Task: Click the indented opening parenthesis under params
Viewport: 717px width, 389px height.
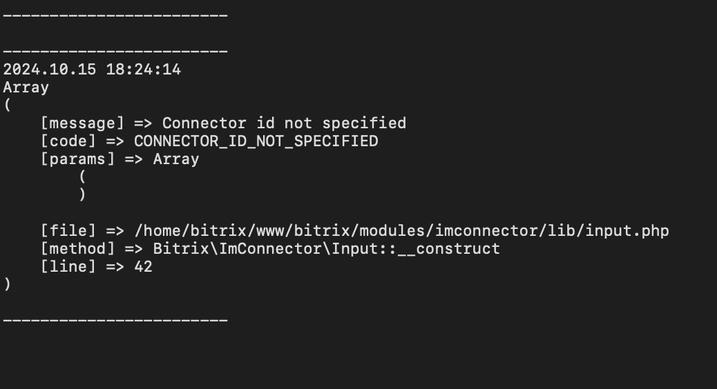Action: click(x=83, y=177)
